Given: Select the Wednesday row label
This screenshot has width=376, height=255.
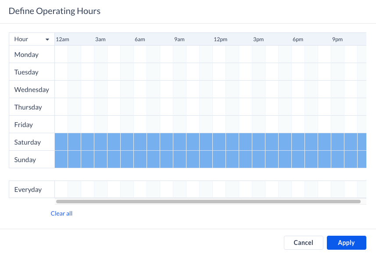Looking at the screenshot, I should 32,89.
